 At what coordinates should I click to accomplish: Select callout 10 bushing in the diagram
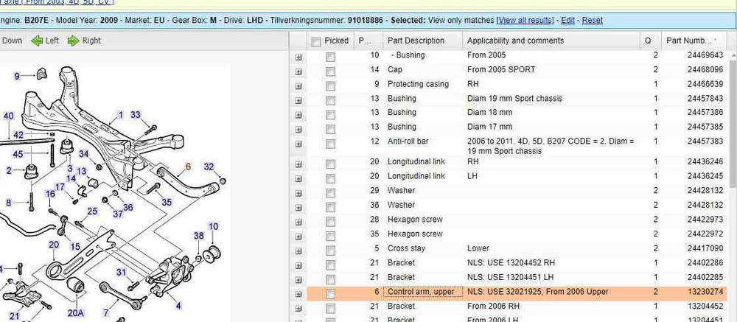[x=213, y=227]
